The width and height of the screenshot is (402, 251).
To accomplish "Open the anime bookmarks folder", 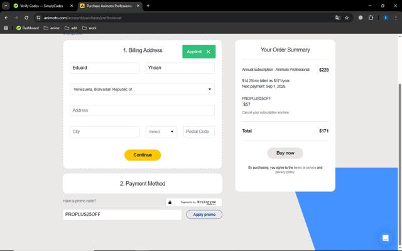I will click(52, 28).
